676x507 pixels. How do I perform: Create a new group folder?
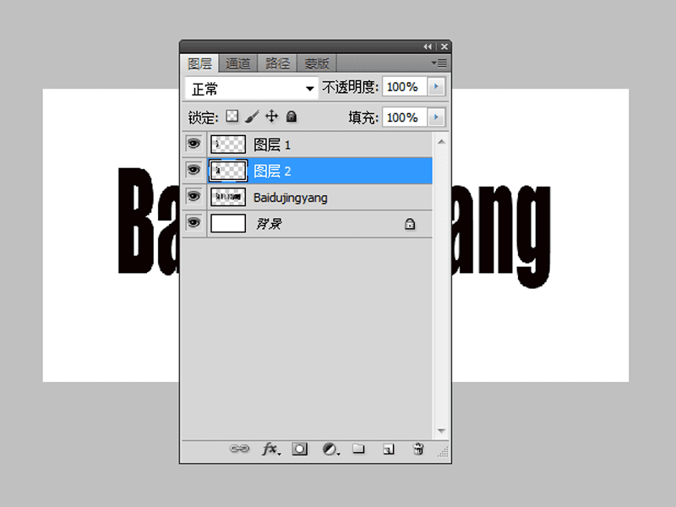(x=358, y=449)
